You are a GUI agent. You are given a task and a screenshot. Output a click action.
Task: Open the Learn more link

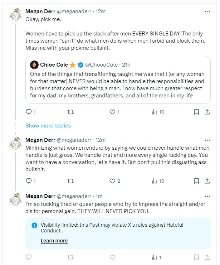point(54,241)
